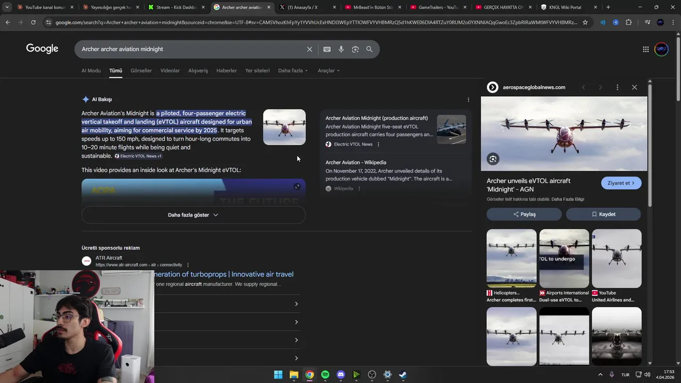This screenshot has width=681, height=383.
Task: Open 'Araçlar' tools dropdown
Action: (328, 71)
